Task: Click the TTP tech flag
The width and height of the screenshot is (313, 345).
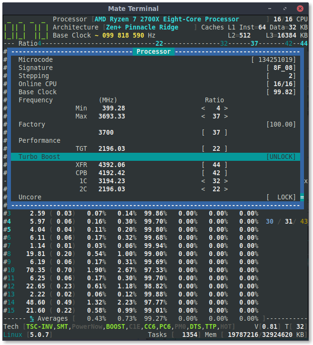Action: click(x=211, y=326)
